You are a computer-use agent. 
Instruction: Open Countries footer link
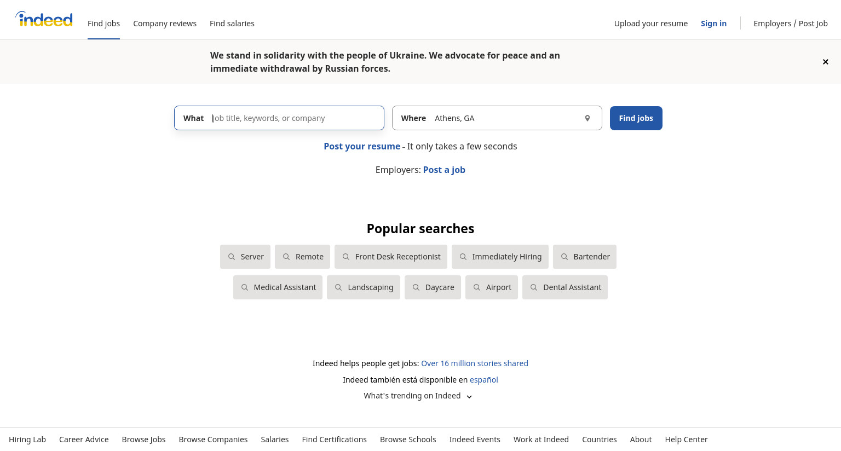click(x=600, y=440)
